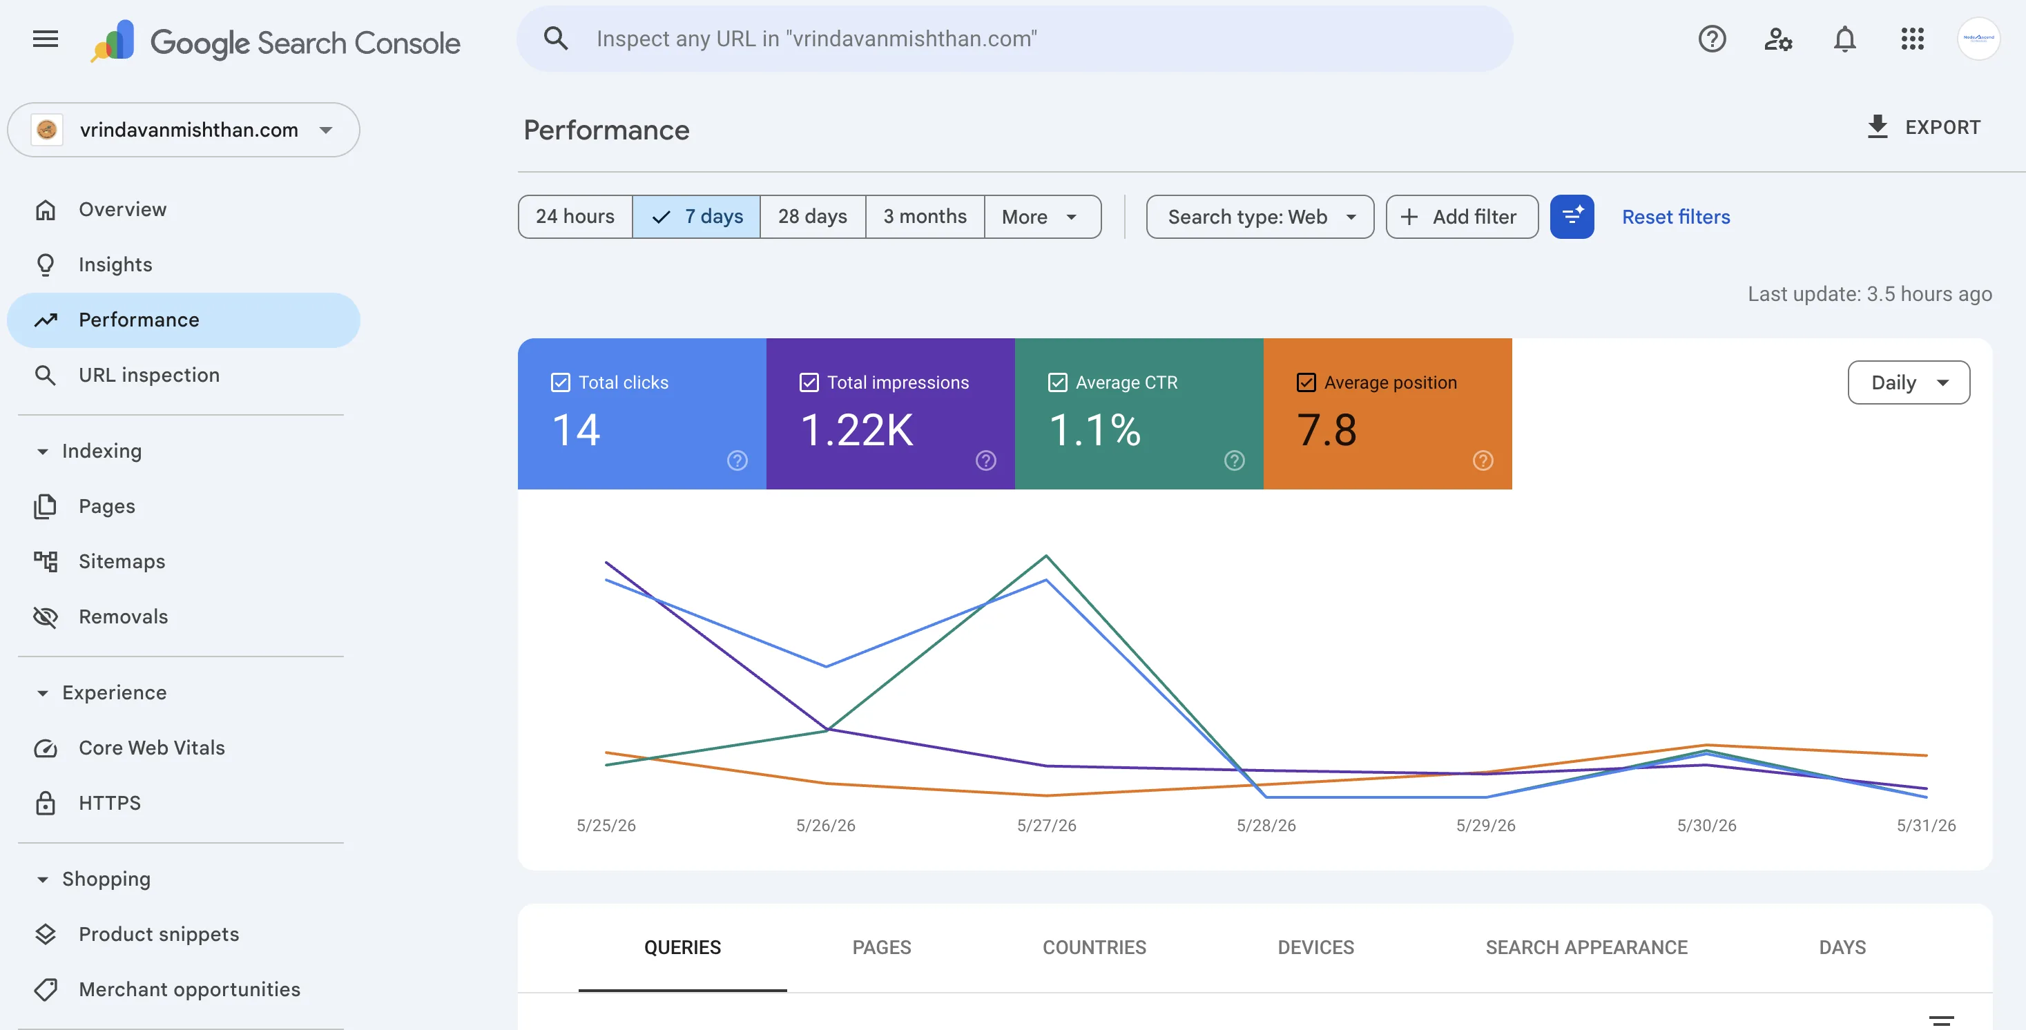Uncheck the Average position checkbox
The height and width of the screenshot is (1030, 2026).
coord(1306,383)
